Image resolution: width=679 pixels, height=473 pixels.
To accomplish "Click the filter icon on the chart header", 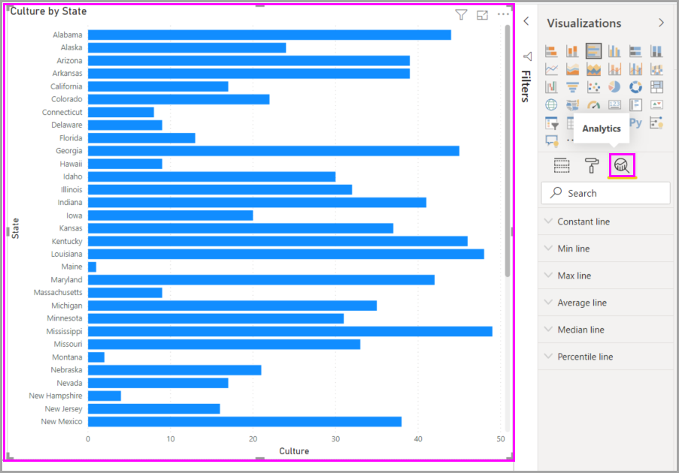I will pos(461,14).
